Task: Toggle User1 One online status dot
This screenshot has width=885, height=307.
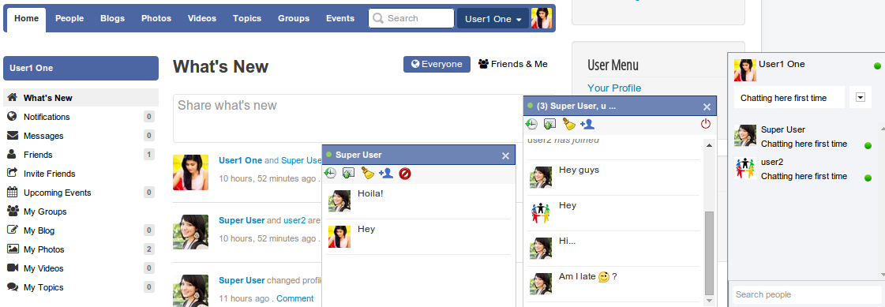Action: (877, 66)
